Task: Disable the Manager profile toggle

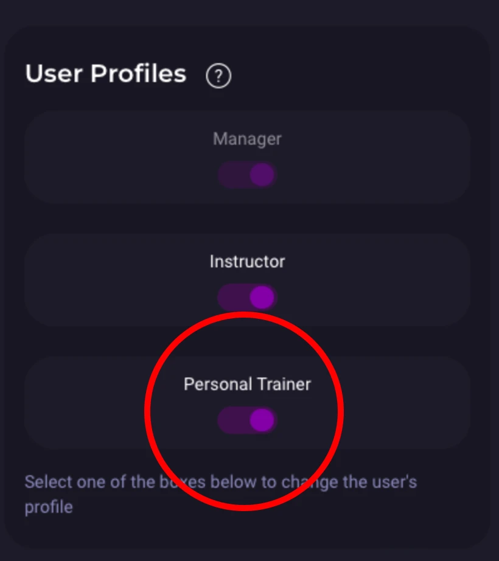Action: 247,175
